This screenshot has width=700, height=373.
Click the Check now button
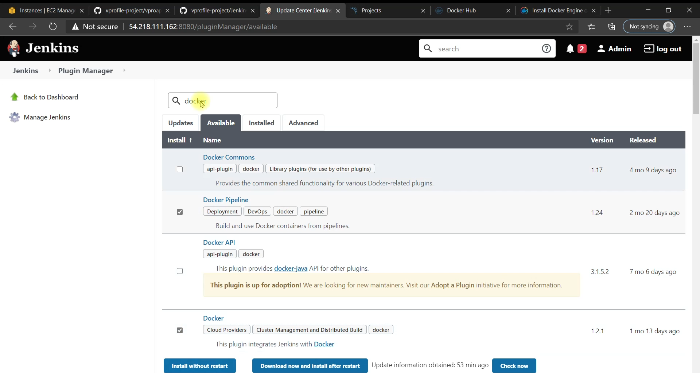point(514,366)
